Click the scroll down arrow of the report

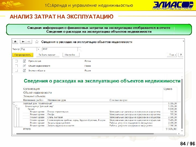tap(182, 131)
